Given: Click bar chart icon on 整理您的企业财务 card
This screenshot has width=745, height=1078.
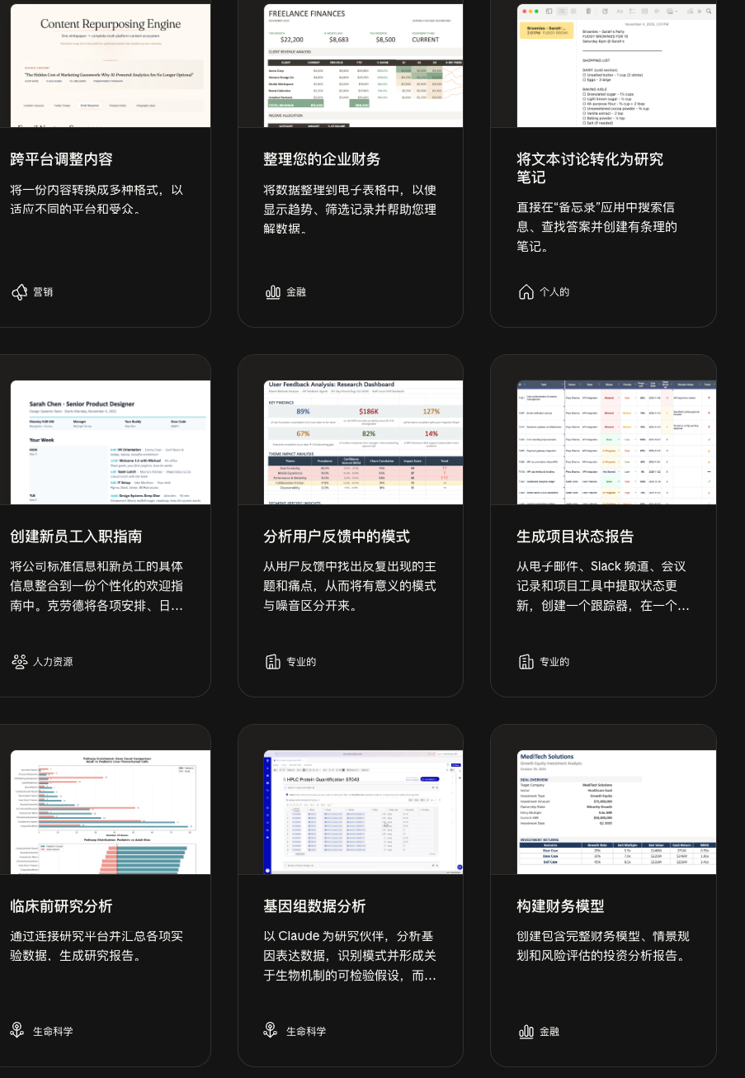Looking at the screenshot, I should (x=273, y=292).
